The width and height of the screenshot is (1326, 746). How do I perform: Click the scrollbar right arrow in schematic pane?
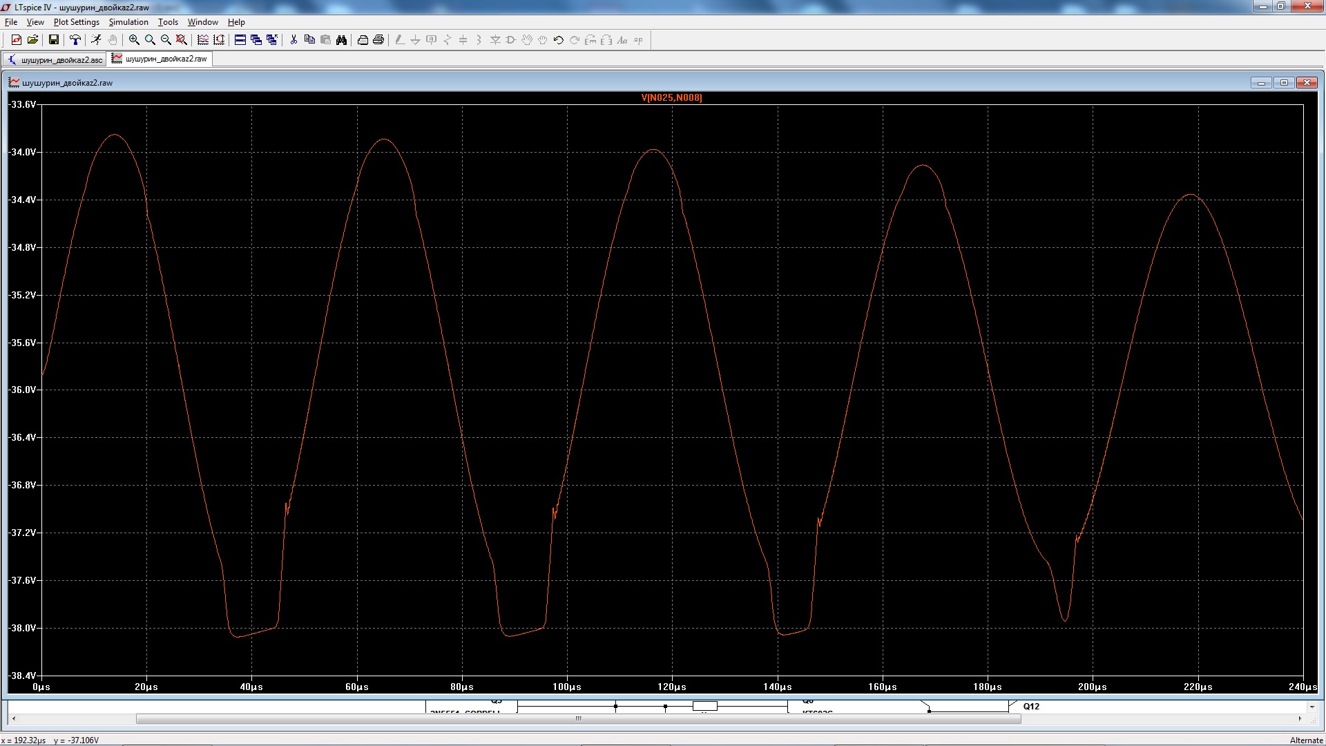[x=1300, y=719]
